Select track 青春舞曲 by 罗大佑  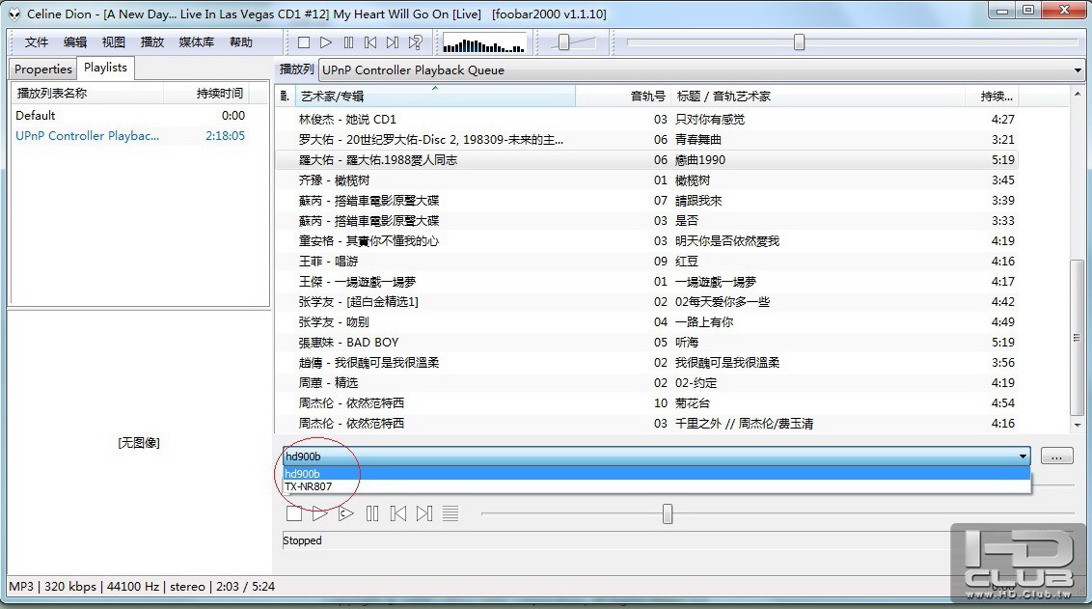pyautogui.click(x=646, y=139)
